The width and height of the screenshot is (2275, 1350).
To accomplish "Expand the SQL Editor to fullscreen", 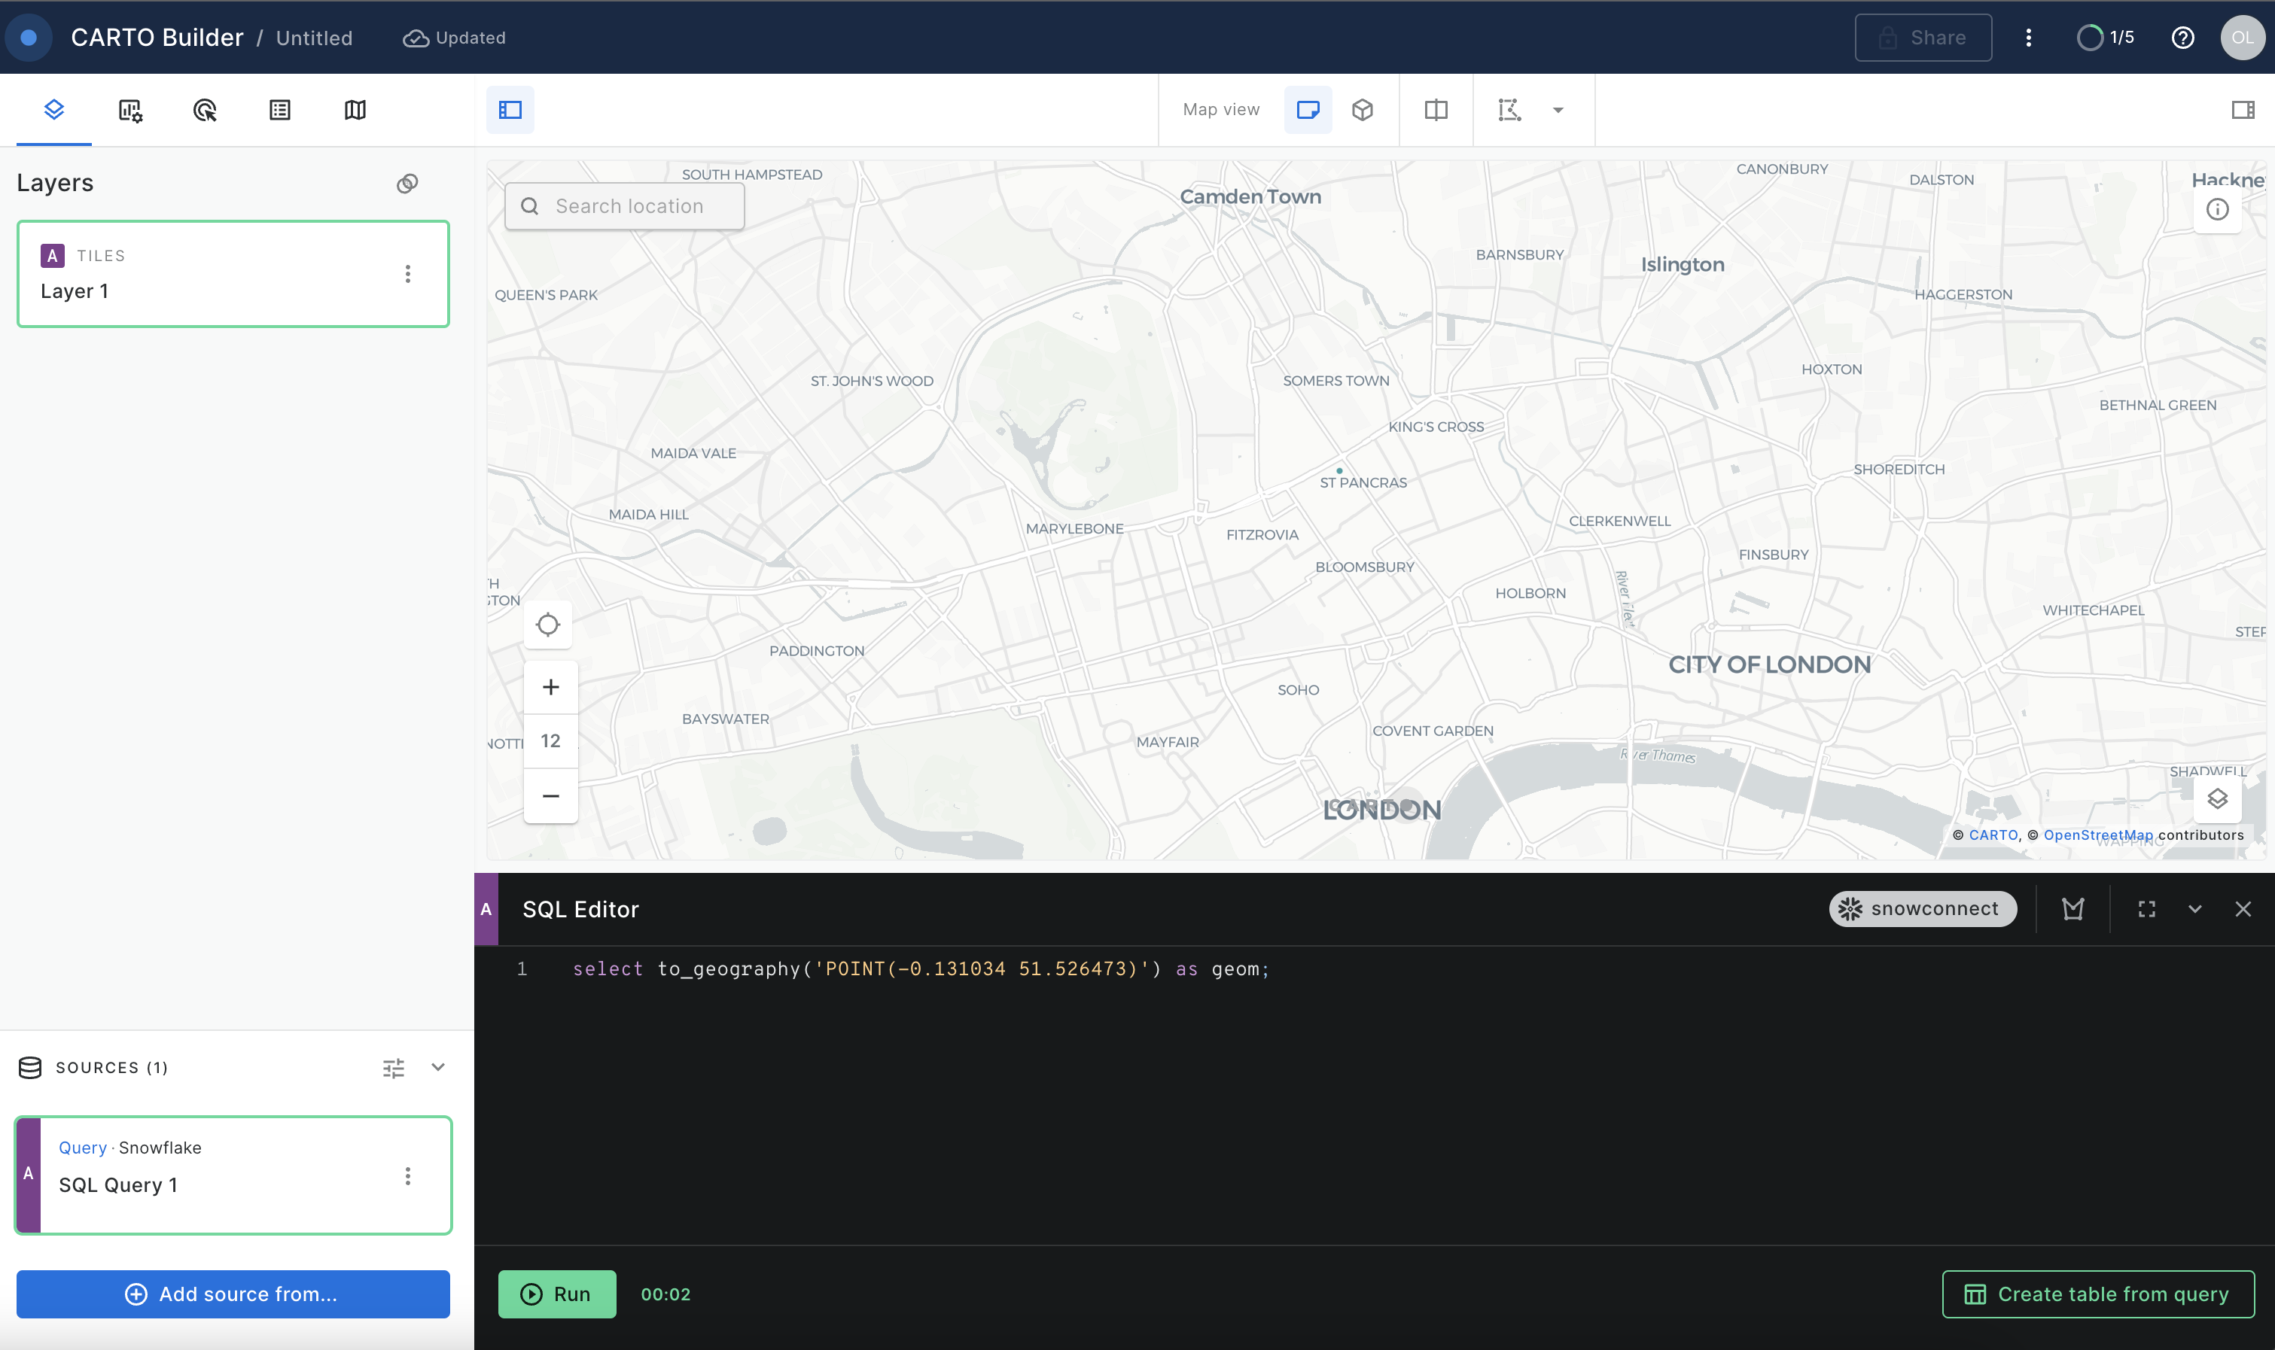I will point(2146,909).
